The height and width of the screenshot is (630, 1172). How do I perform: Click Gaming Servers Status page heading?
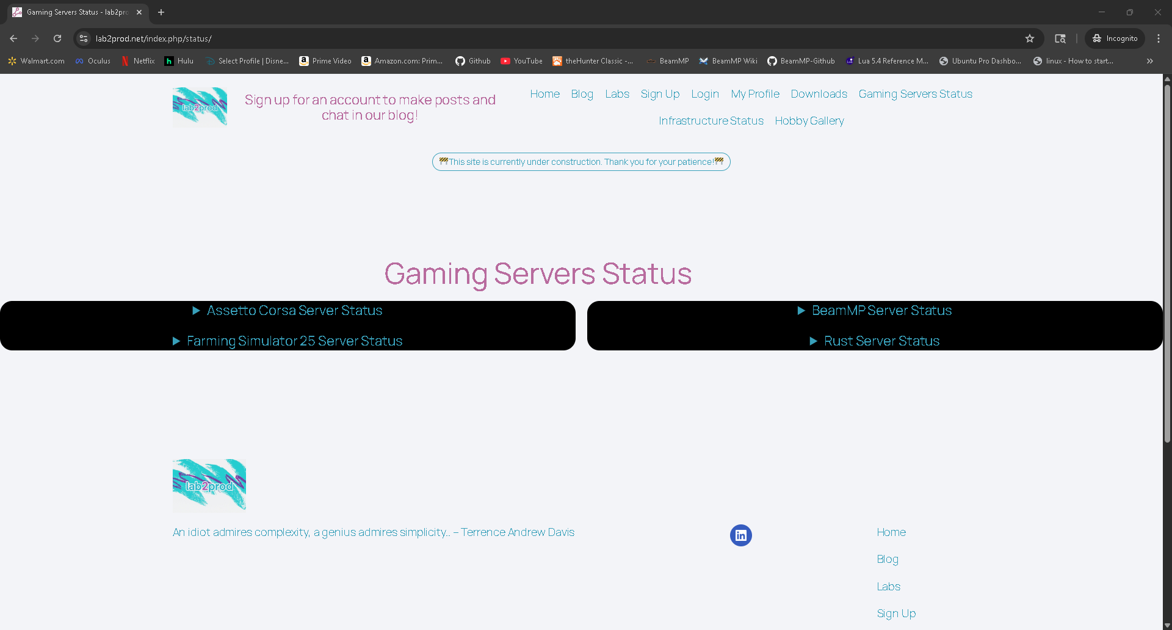(x=538, y=273)
